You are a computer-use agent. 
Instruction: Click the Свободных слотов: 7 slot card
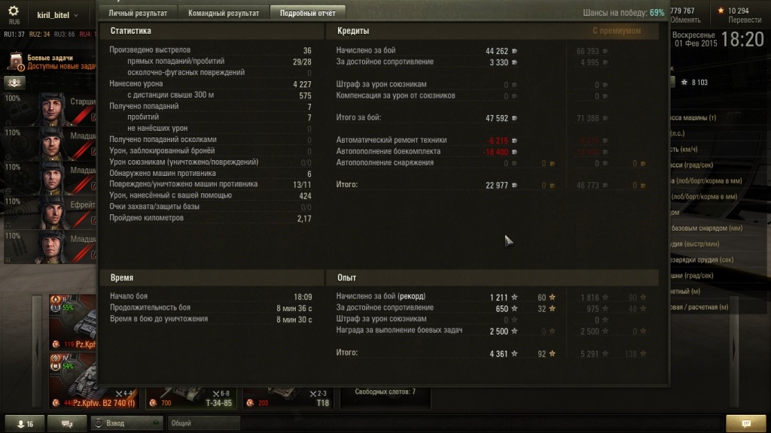tap(385, 398)
